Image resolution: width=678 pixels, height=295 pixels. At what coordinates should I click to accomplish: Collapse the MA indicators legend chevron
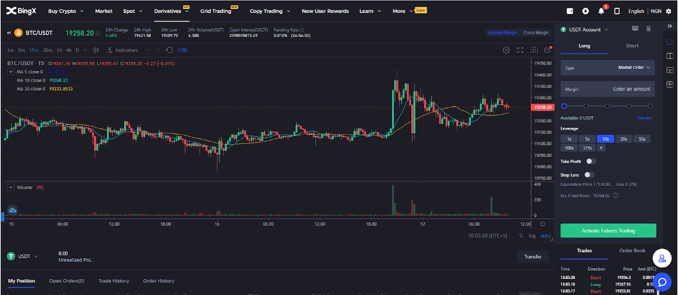[11, 72]
